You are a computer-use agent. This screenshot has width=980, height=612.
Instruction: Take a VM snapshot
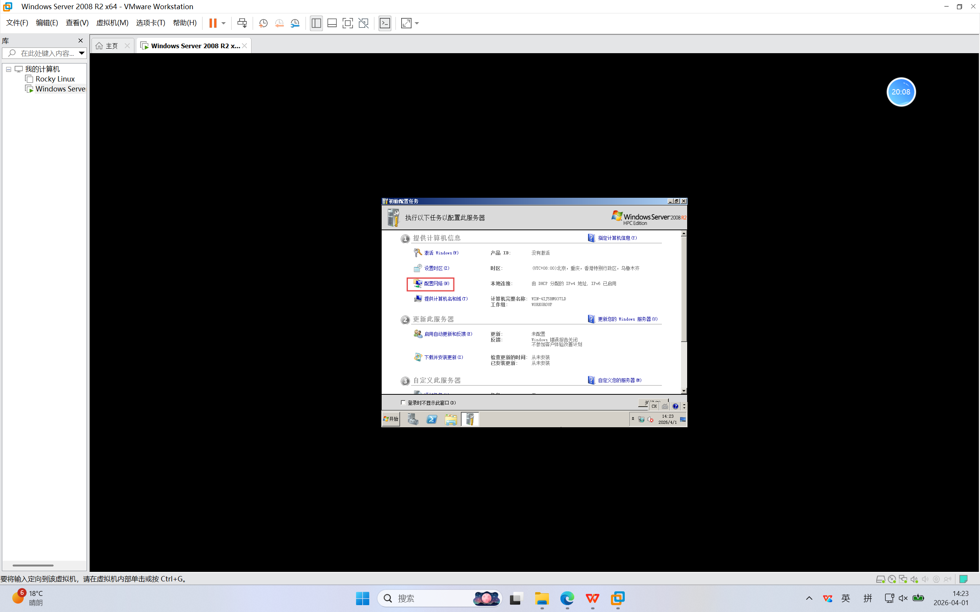click(x=263, y=23)
